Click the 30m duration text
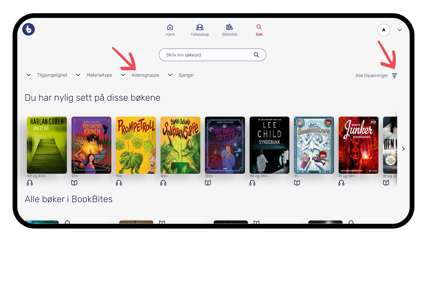Image resolution: width=427 pixels, height=288 pixels. click(x=209, y=176)
